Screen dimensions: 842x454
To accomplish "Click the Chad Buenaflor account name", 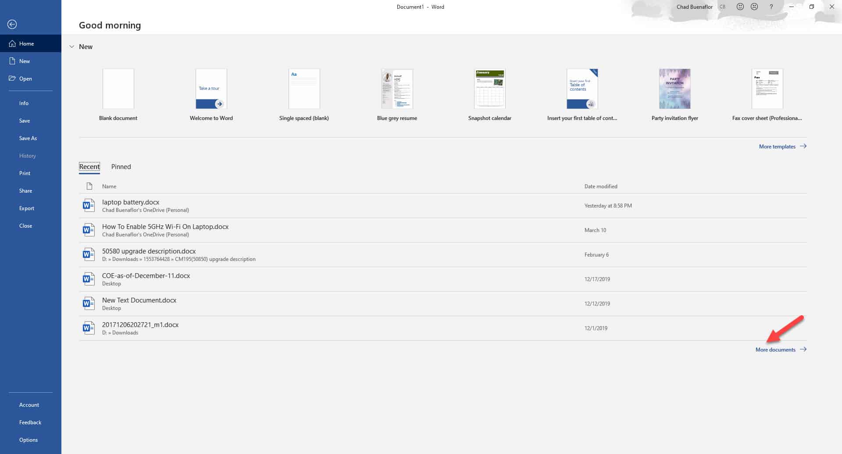I will pos(695,7).
